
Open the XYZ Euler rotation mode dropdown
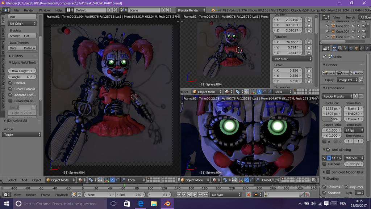292,59
